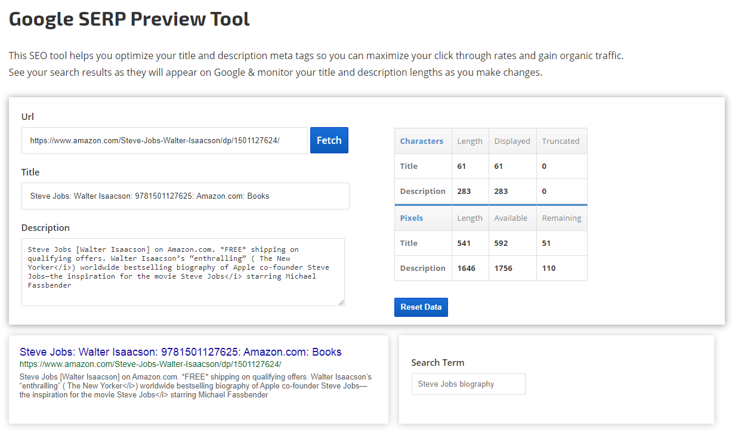Click the Available column header
The height and width of the screenshot is (438, 732).
(511, 218)
